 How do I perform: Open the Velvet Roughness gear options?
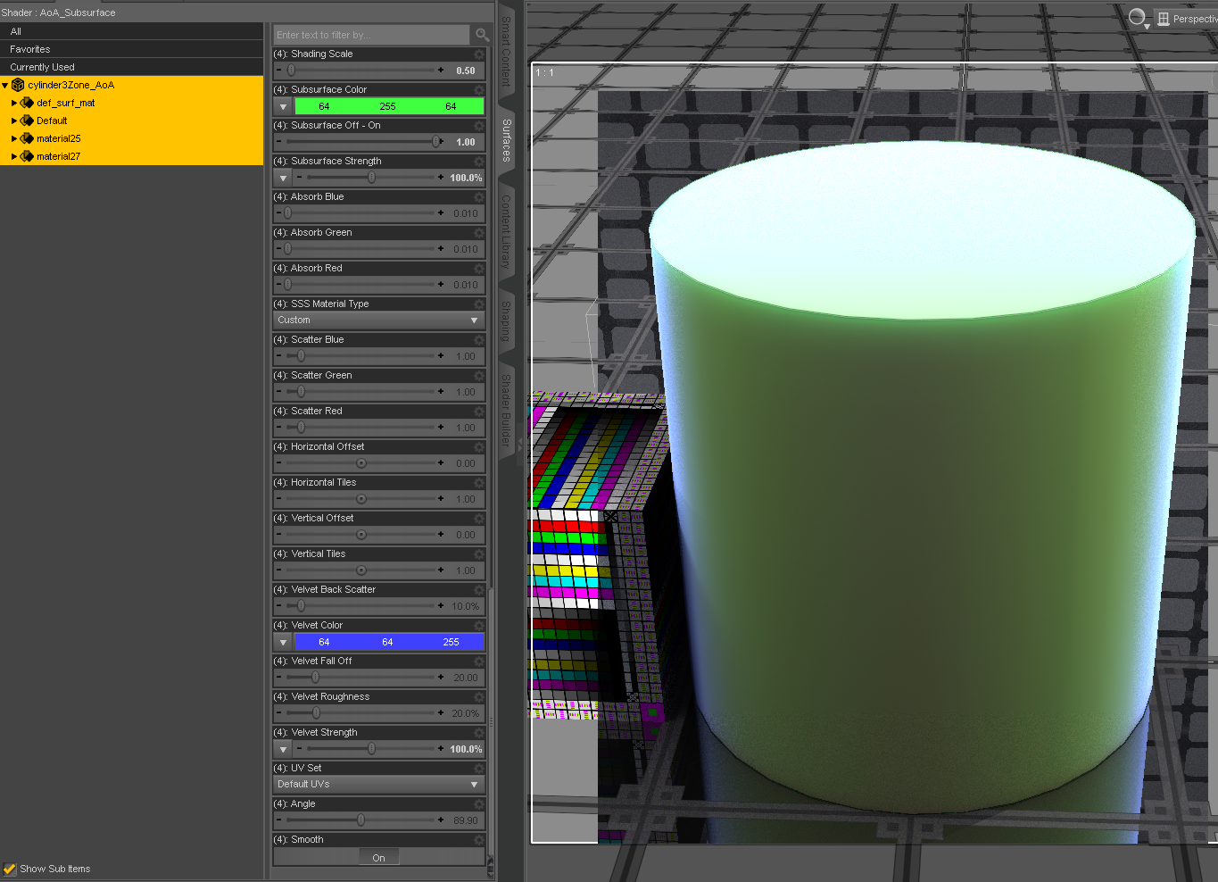click(x=479, y=697)
